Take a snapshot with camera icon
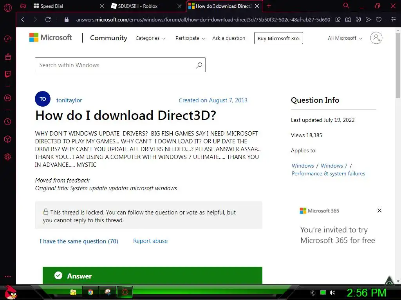The height and width of the screenshot is (300, 401). 348,20
